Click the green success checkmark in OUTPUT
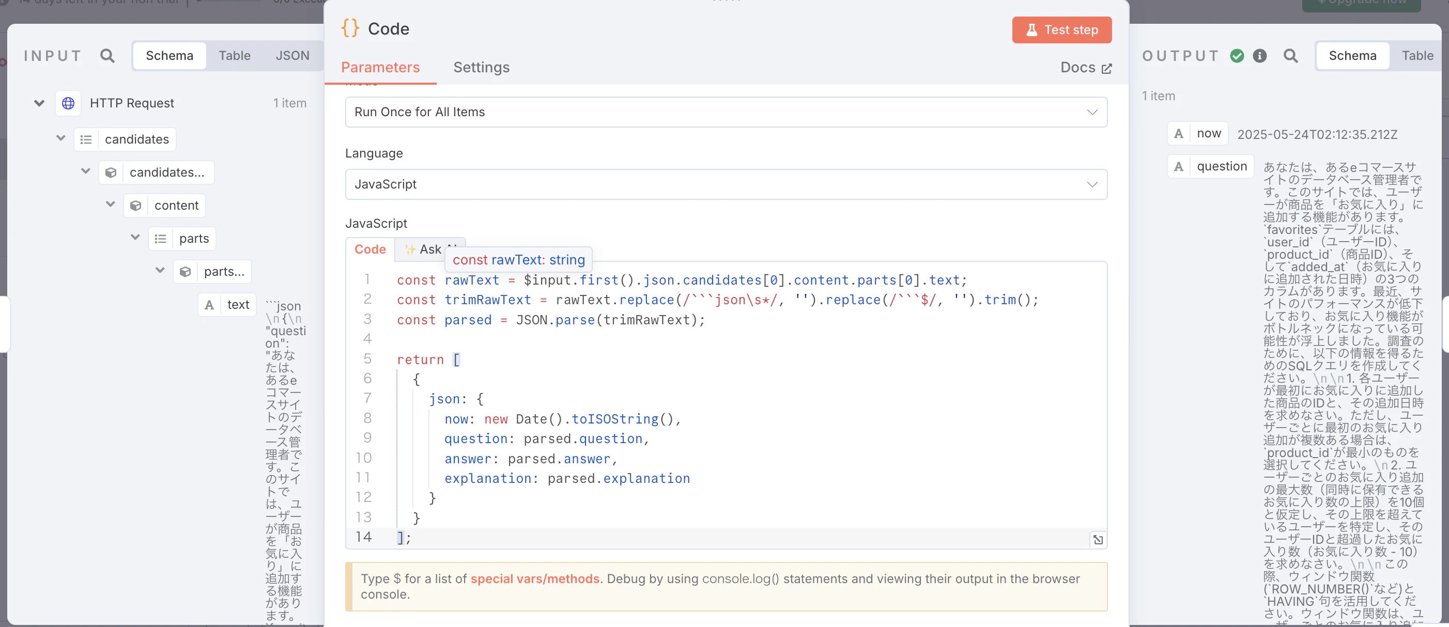This screenshot has width=1449, height=627. coord(1237,56)
